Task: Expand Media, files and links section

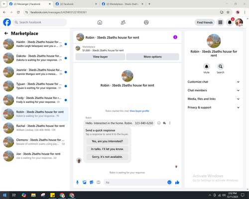Action: coord(214,99)
